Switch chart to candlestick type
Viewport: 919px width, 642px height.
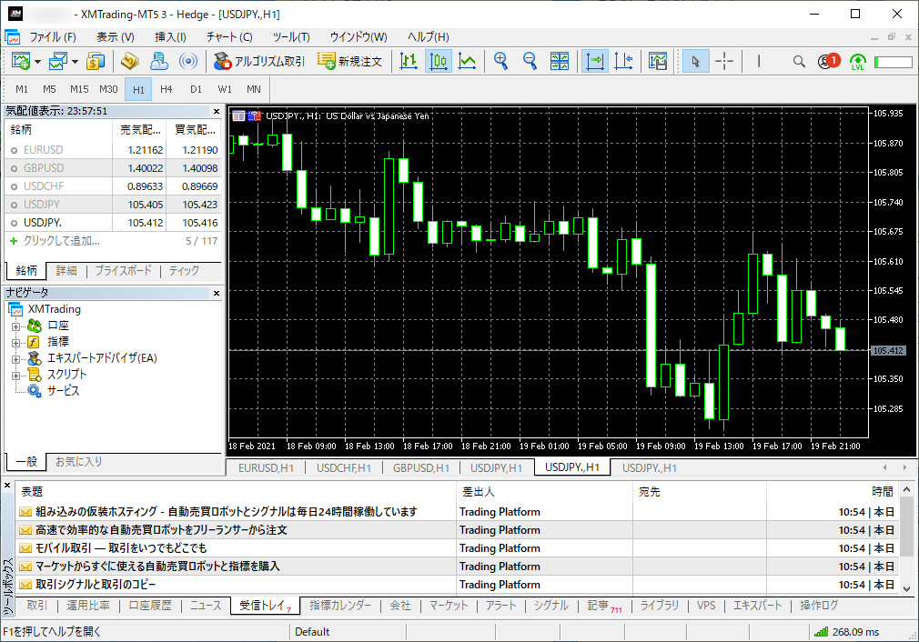[439, 61]
